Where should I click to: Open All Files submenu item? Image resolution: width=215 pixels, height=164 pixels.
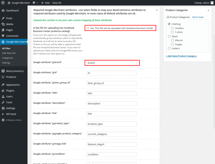click(6, 49)
